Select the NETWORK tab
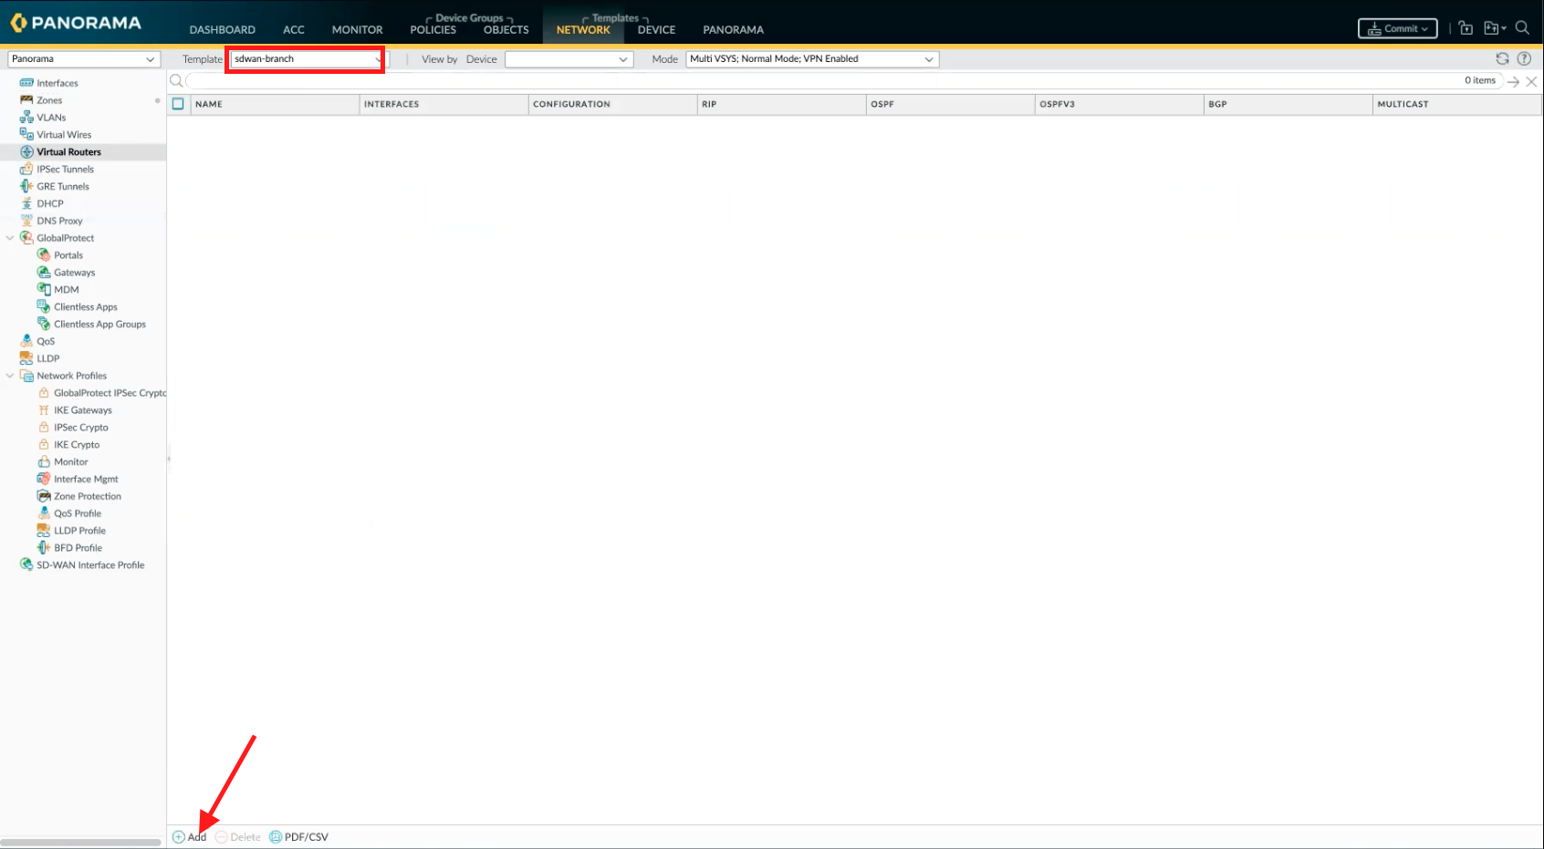Viewport: 1544px width, 849px height. point(583,30)
